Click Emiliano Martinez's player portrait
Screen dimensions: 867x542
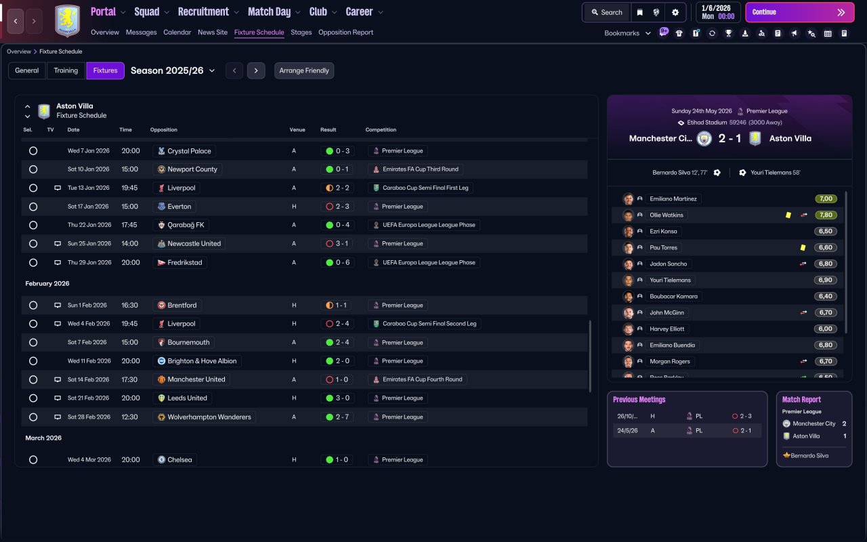tap(629, 199)
